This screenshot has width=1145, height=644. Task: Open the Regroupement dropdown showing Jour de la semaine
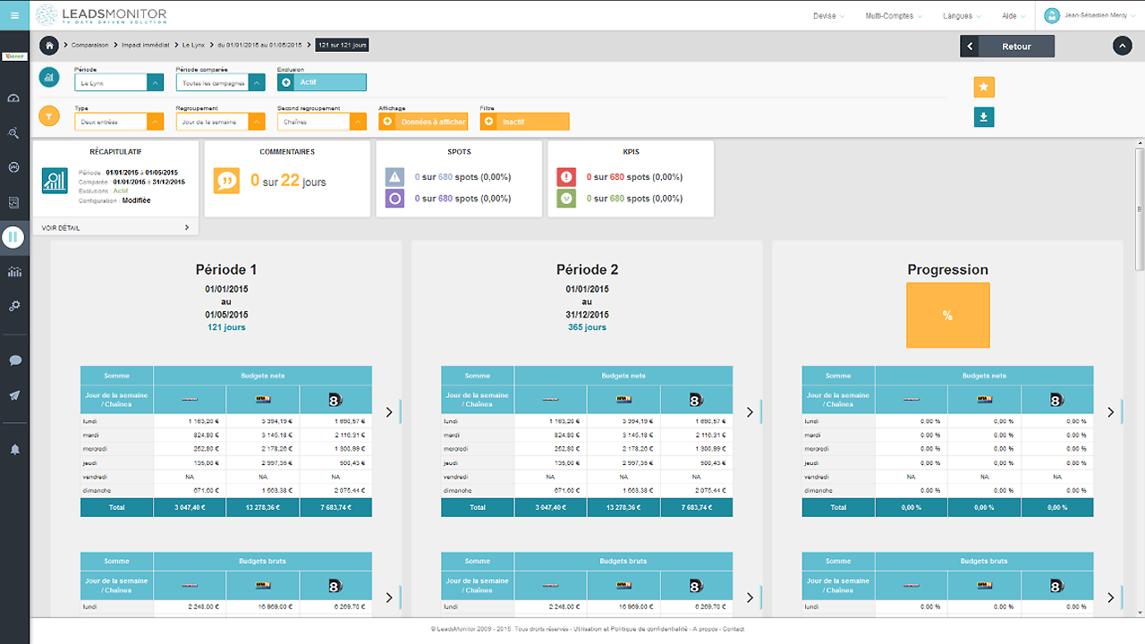pos(221,122)
